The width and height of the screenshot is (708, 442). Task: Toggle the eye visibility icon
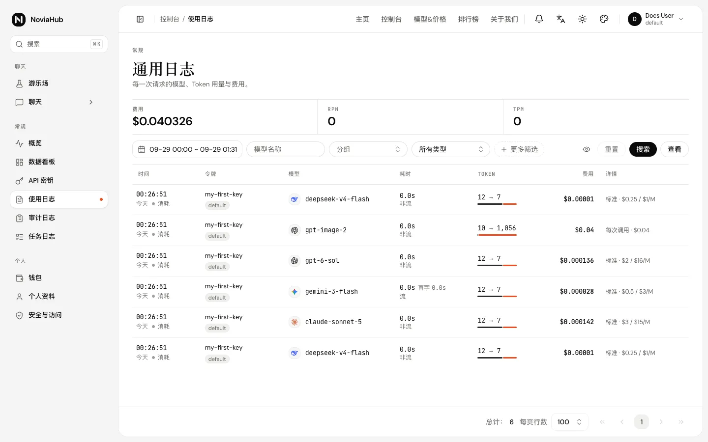587,149
